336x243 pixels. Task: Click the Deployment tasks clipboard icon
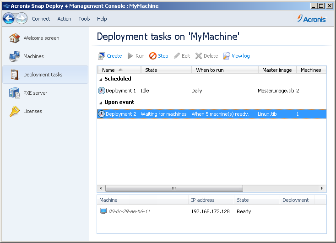click(15, 75)
